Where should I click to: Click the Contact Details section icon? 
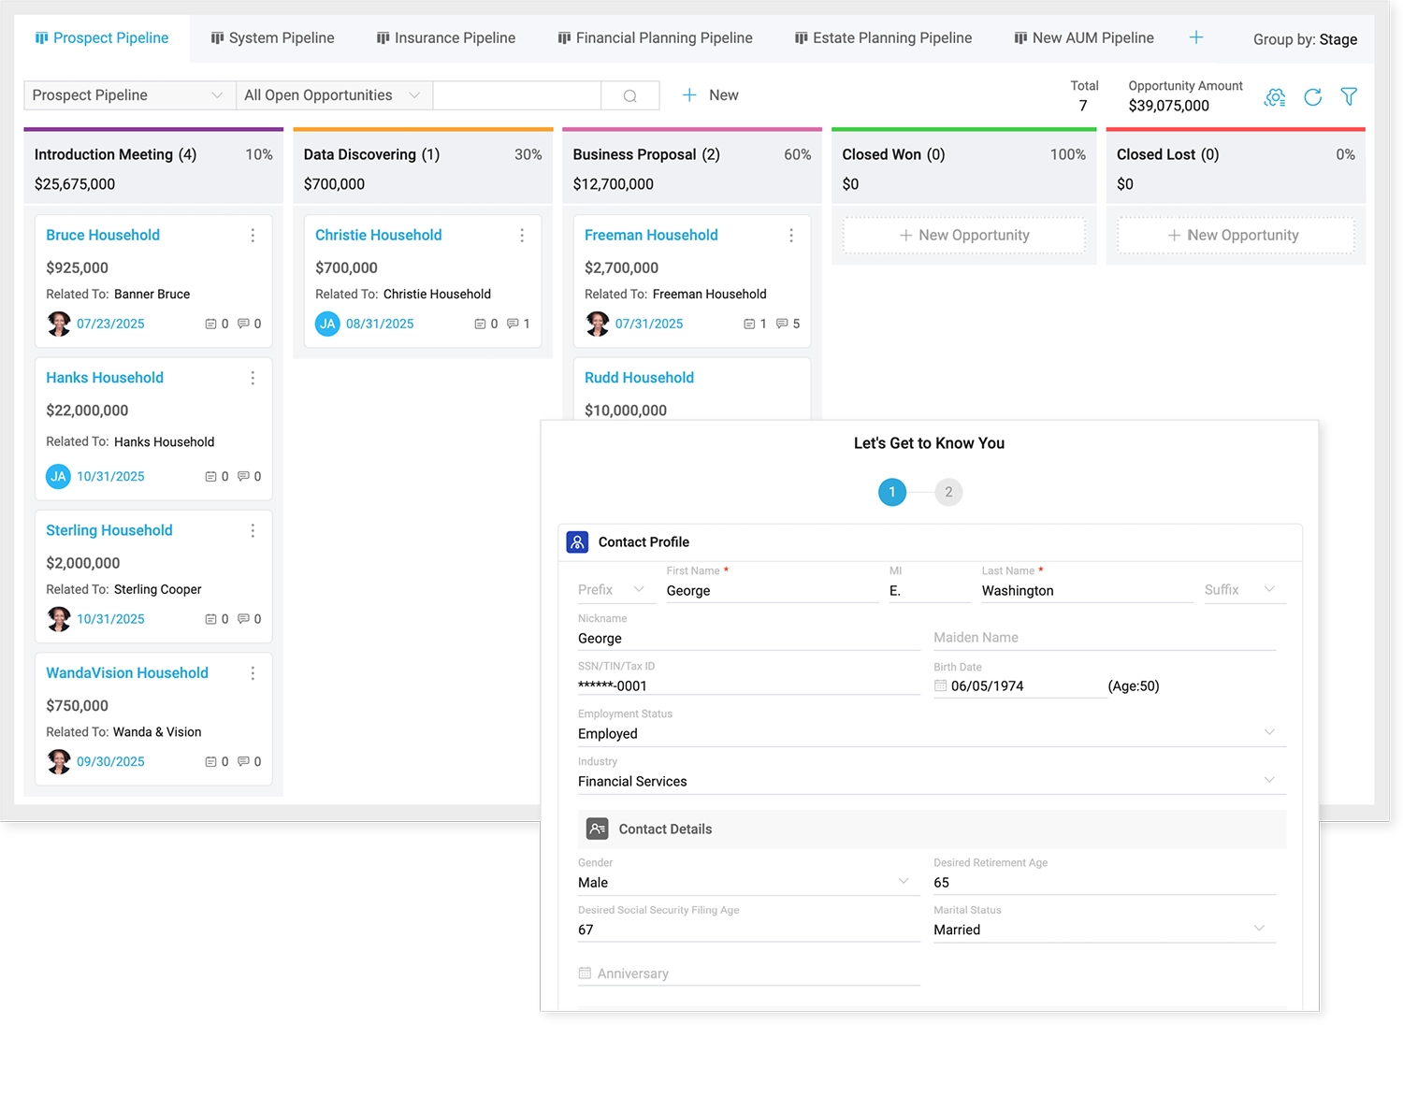point(597,829)
